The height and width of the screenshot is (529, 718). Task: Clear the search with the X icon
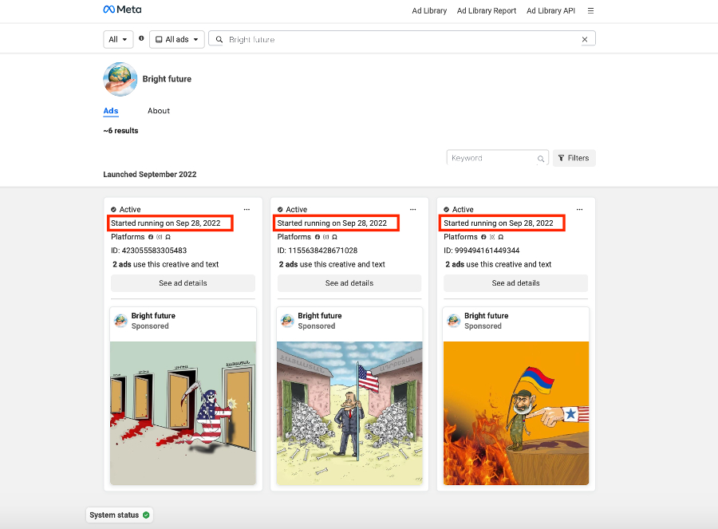point(584,39)
